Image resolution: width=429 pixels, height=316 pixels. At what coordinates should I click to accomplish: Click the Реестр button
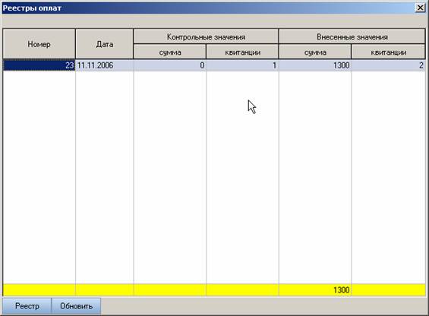pyautogui.click(x=27, y=306)
